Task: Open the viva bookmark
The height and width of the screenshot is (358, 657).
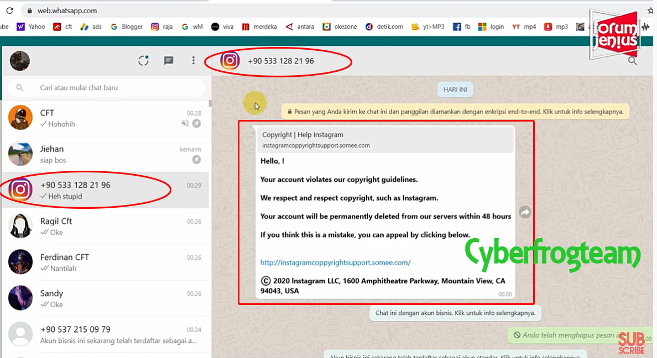Action: coord(222,27)
